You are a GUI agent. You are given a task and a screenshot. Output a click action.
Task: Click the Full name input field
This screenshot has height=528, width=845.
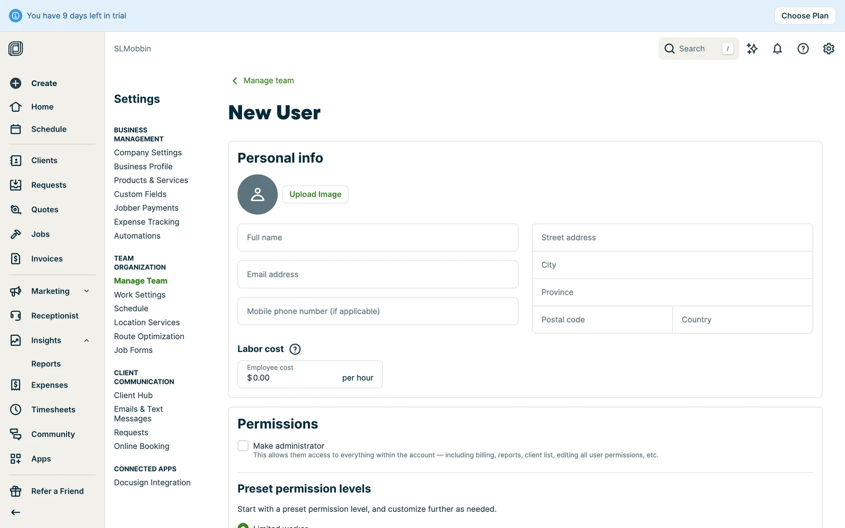378,238
